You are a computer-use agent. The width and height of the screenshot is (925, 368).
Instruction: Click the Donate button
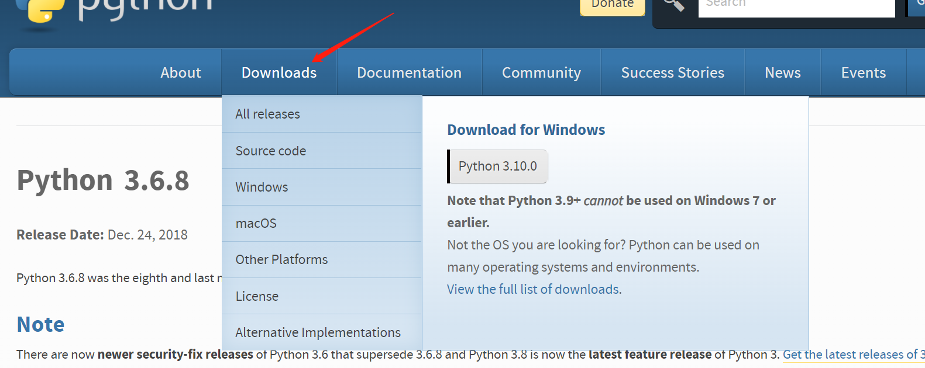pyautogui.click(x=612, y=5)
